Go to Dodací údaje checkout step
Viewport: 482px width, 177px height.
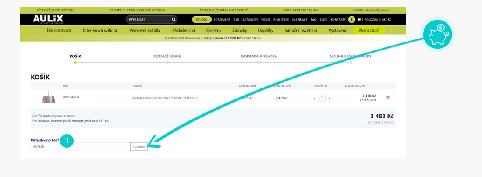tap(167, 56)
